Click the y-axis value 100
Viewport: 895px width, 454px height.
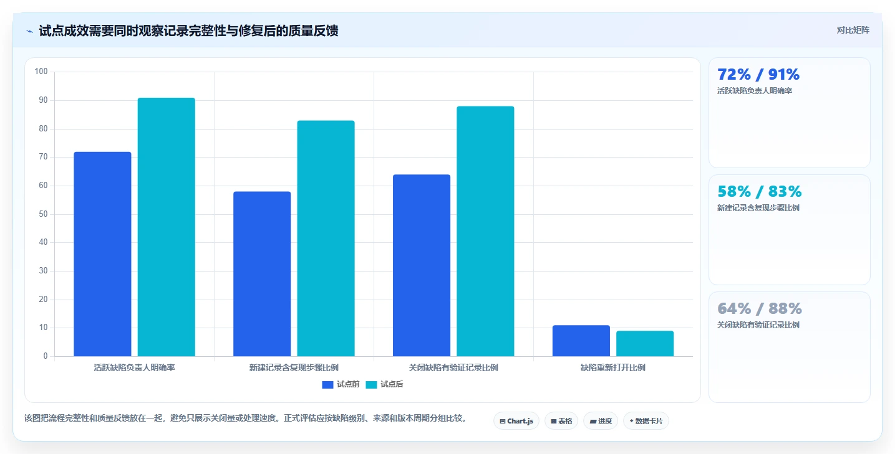coord(41,72)
